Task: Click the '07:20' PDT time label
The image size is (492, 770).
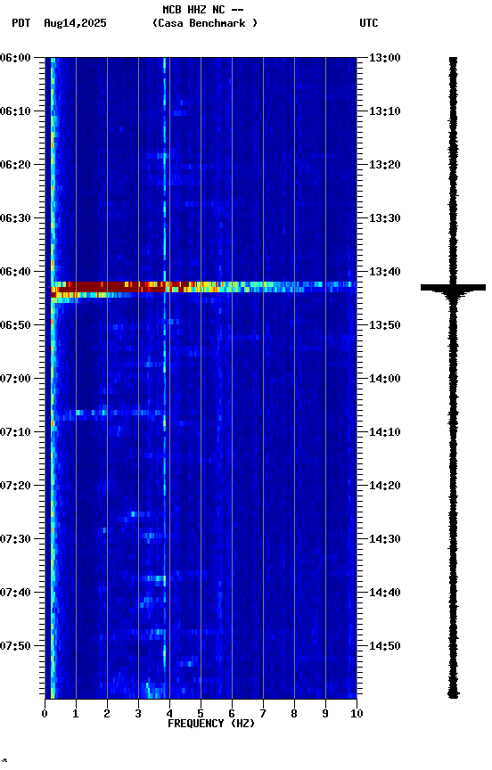Action: 15,486
